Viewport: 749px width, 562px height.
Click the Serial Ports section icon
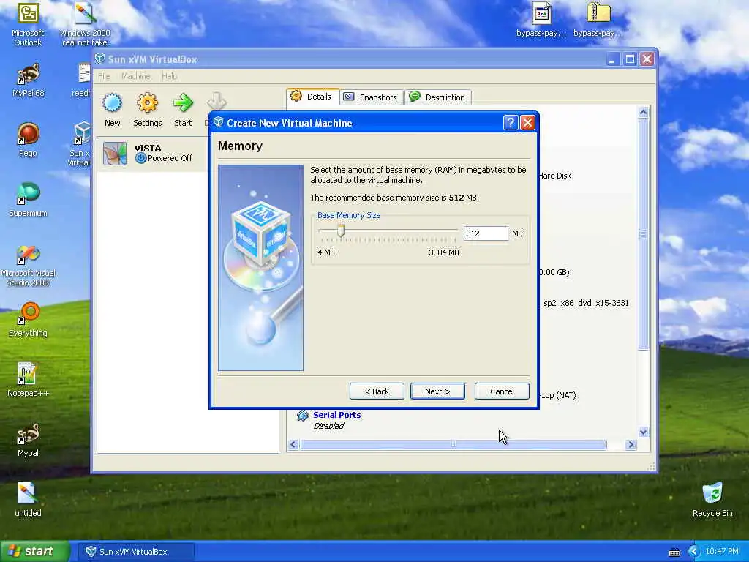pos(302,416)
